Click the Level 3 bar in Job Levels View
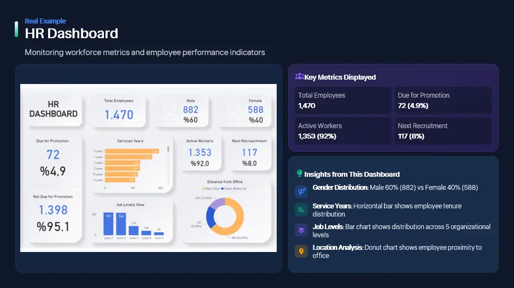The image size is (514, 288). 133,231
